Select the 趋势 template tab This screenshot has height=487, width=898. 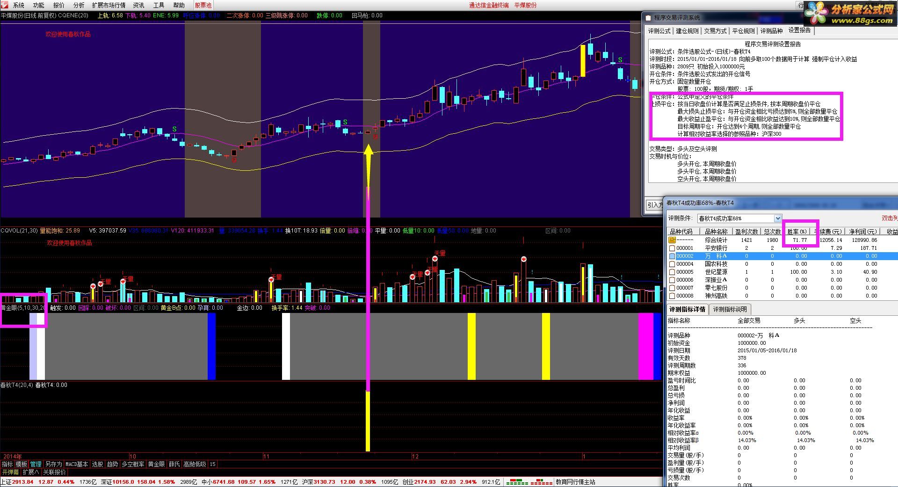(x=112, y=464)
